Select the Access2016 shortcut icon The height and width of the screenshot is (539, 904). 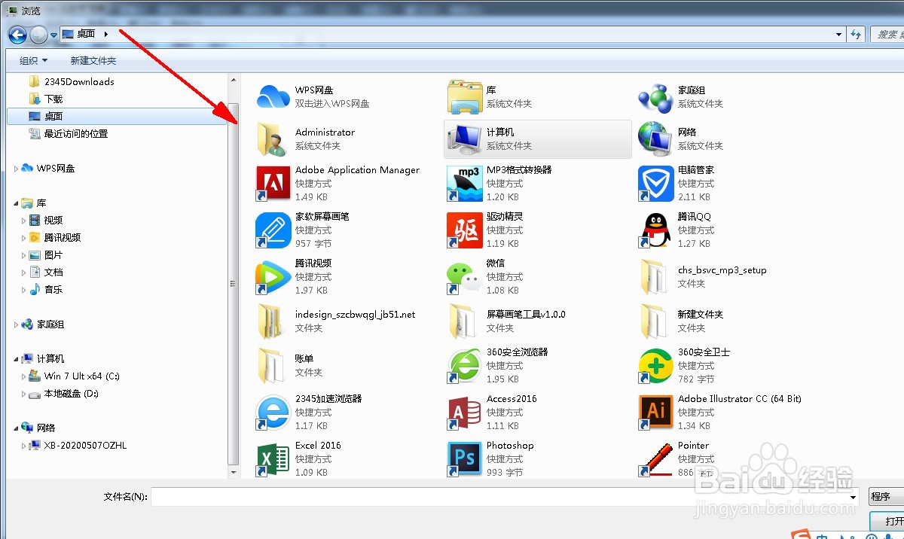click(x=465, y=413)
